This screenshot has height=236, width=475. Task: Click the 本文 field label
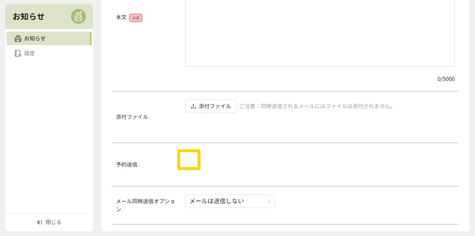[x=121, y=17]
